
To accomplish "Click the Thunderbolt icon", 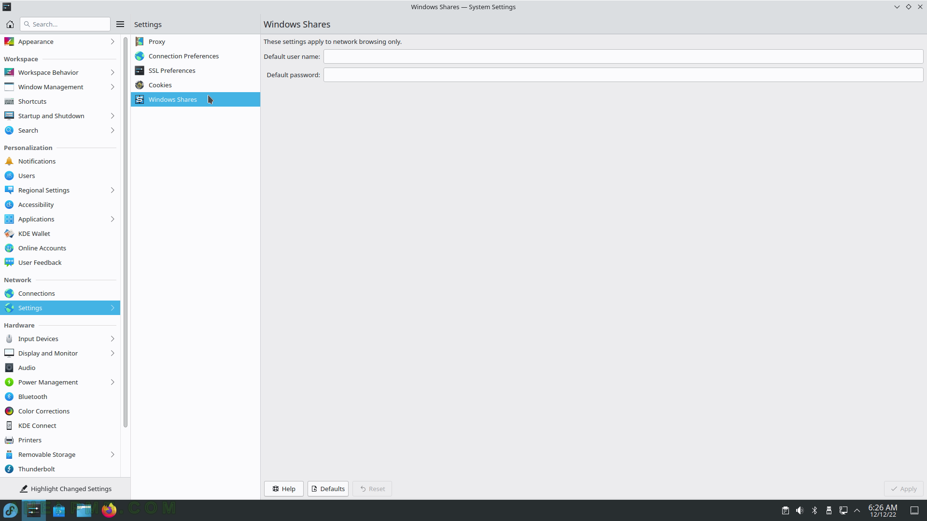I will [x=9, y=469].
